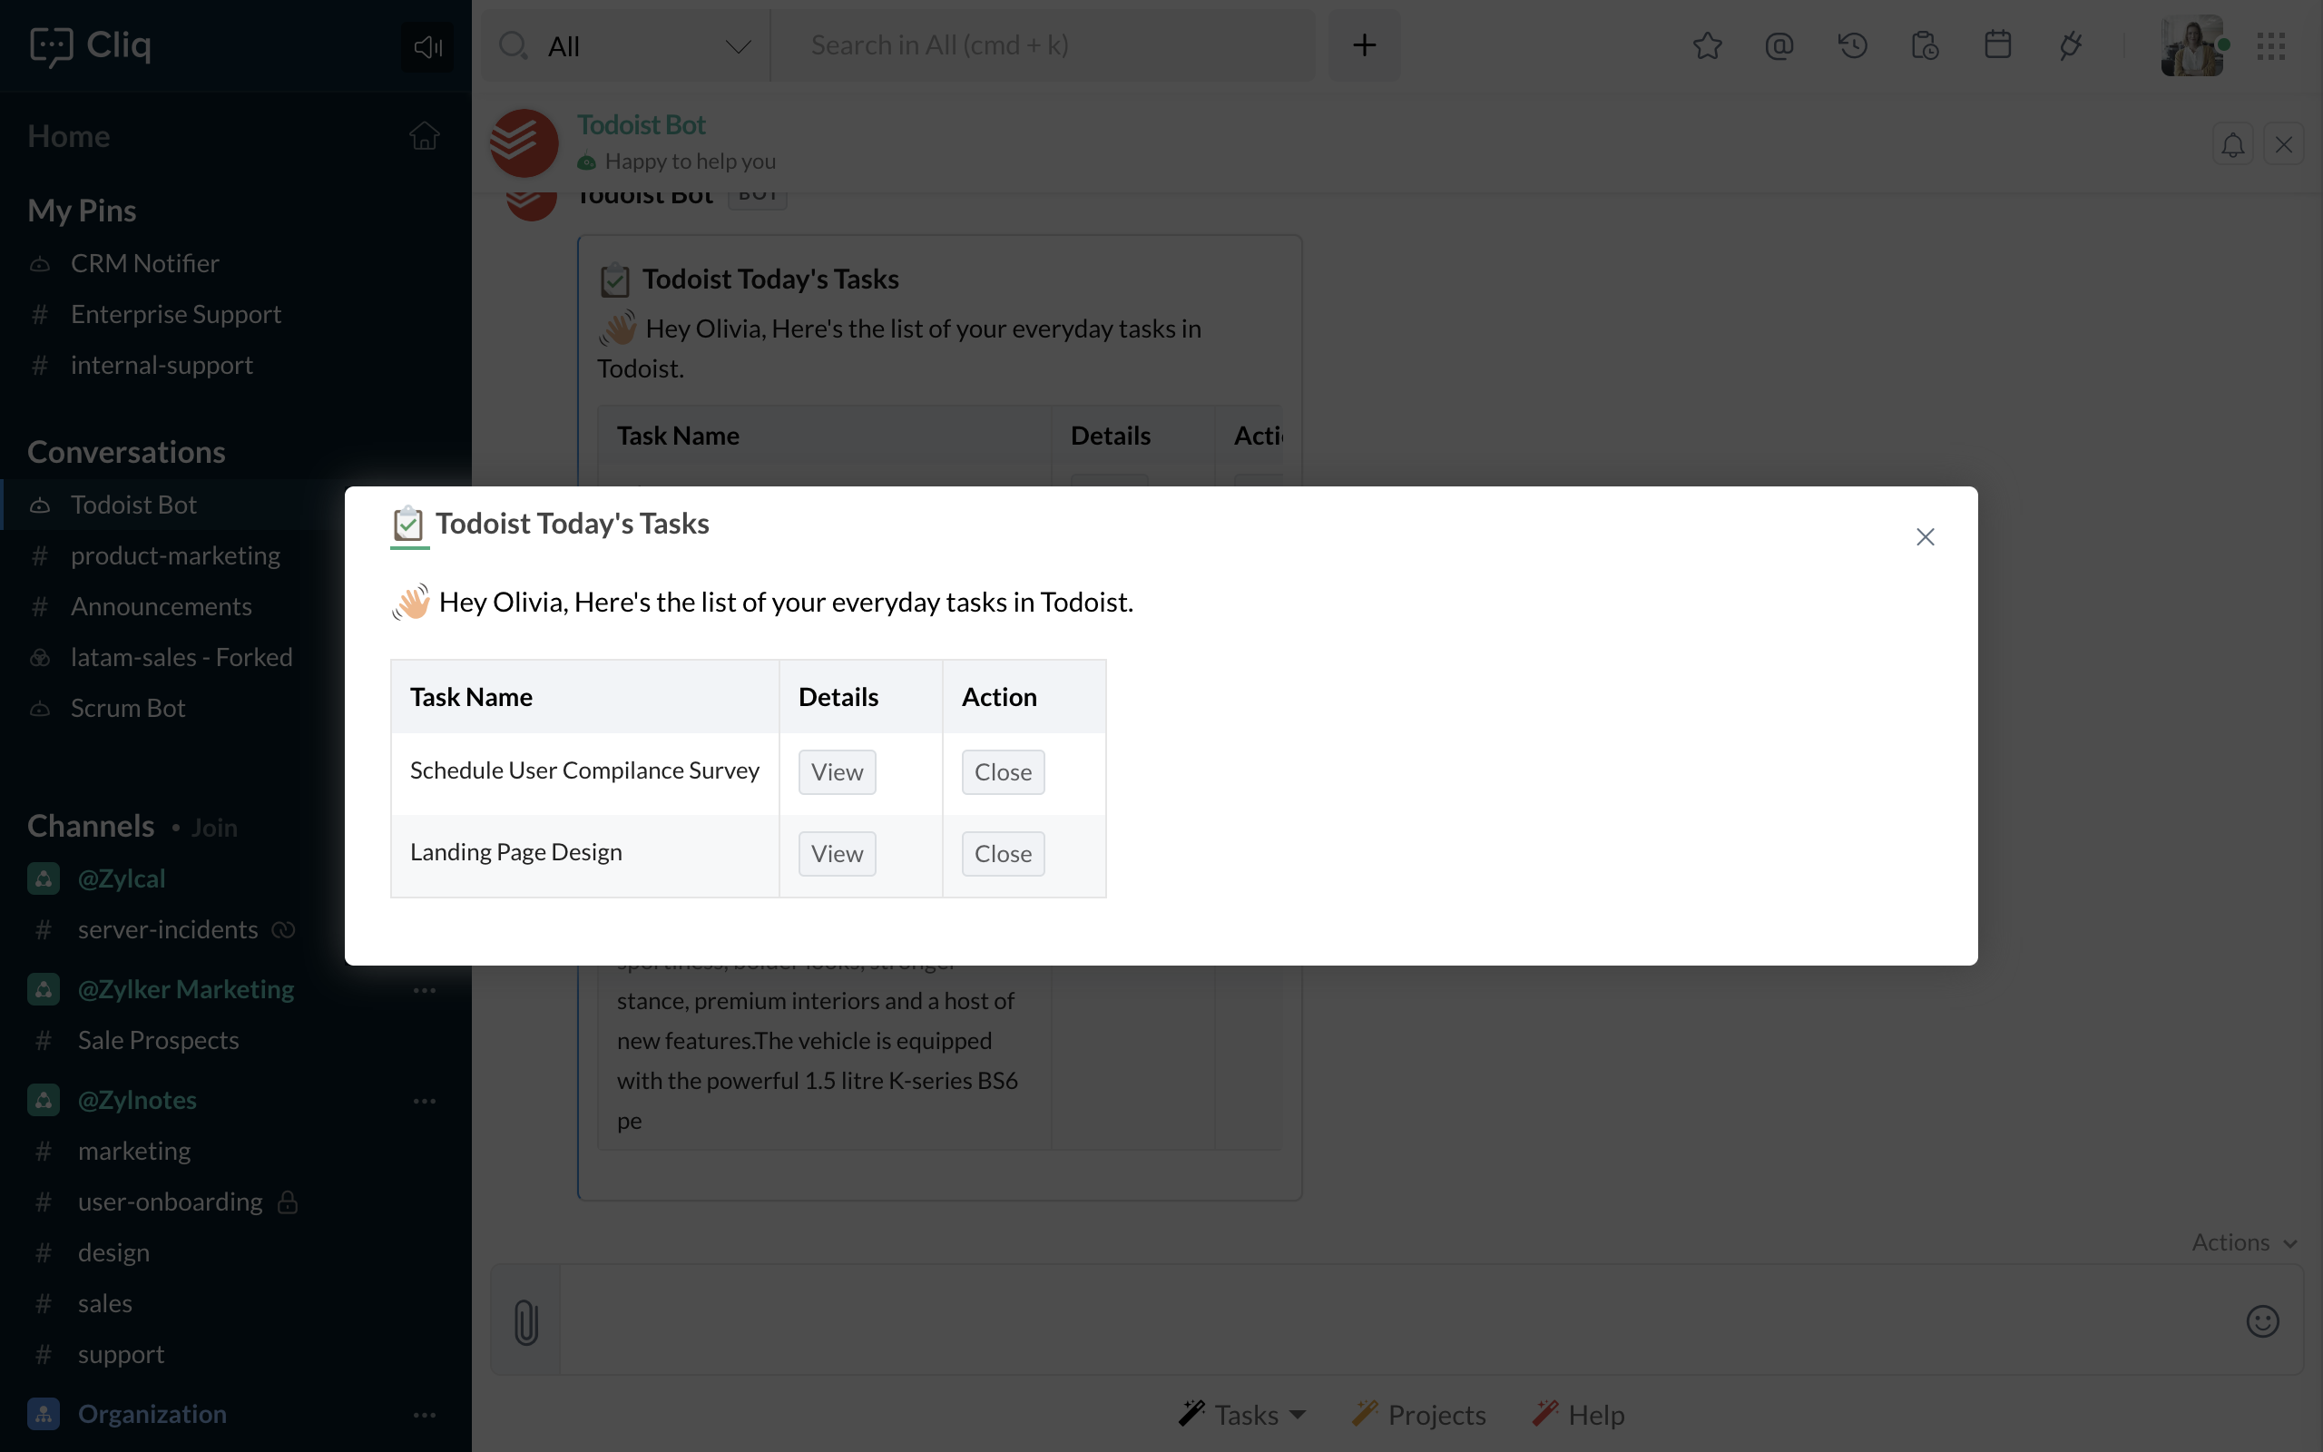
Task: Click the attachment paperclip icon
Action: pos(526,1321)
